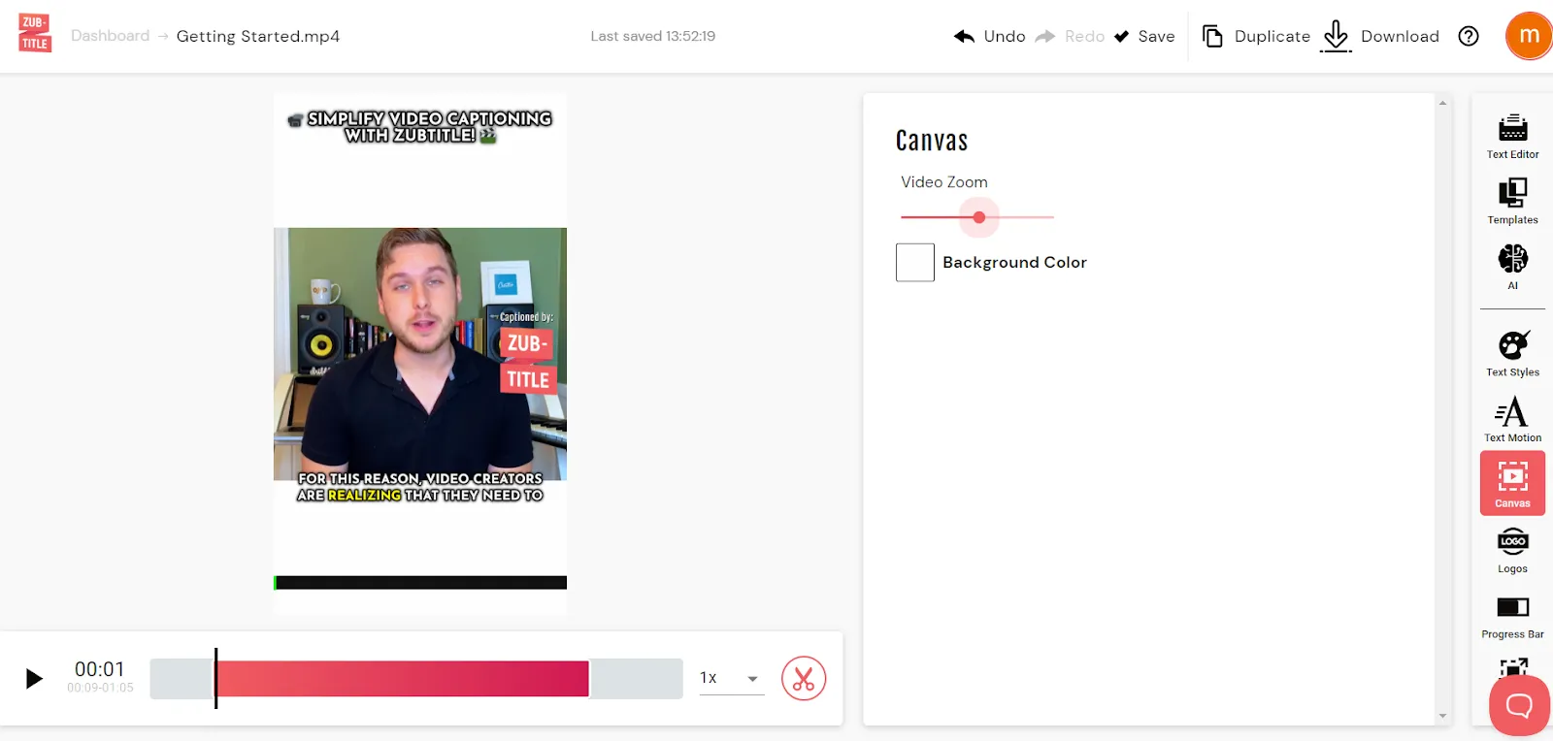Open the user profile avatar
This screenshot has width=1553, height=741.
click(x=1529, y=36)
